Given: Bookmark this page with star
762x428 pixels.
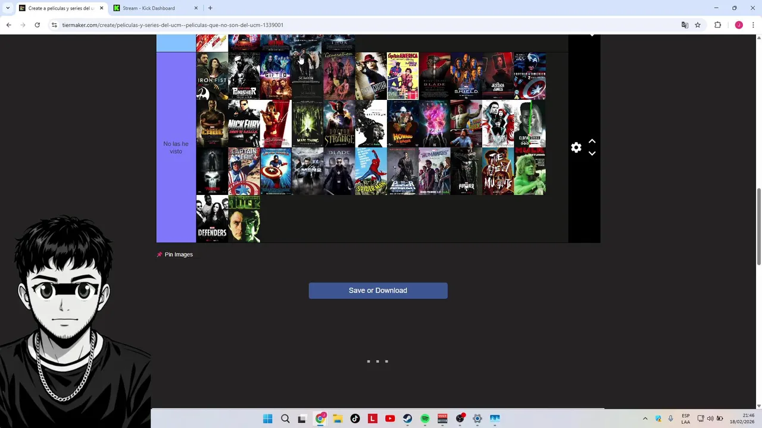Looking at the screenshot, I should coord(698,25).
